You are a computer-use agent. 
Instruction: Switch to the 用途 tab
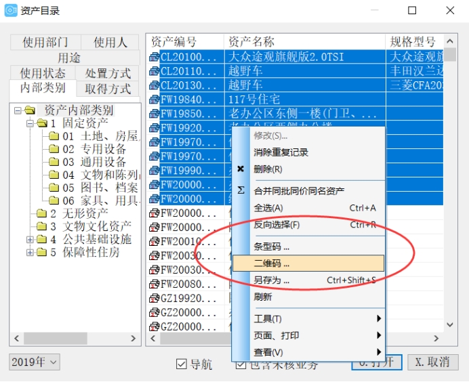tap(69, 58)
